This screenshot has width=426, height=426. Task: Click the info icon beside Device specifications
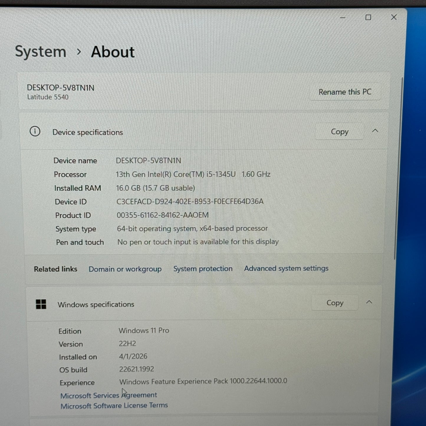coord(35,131)
